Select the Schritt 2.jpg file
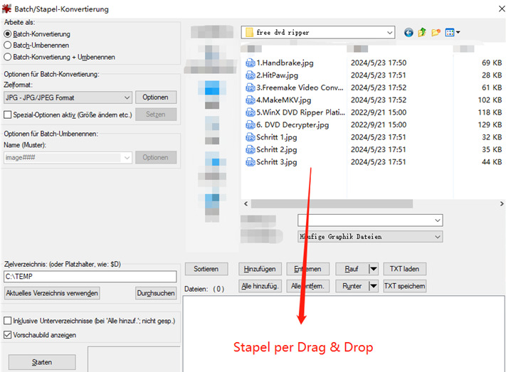The height and width of the screenshot is (372, 506). point(276,149)
